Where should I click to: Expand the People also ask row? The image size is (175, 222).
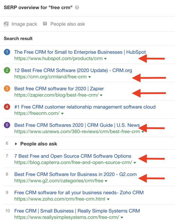(x=16, y=144)
